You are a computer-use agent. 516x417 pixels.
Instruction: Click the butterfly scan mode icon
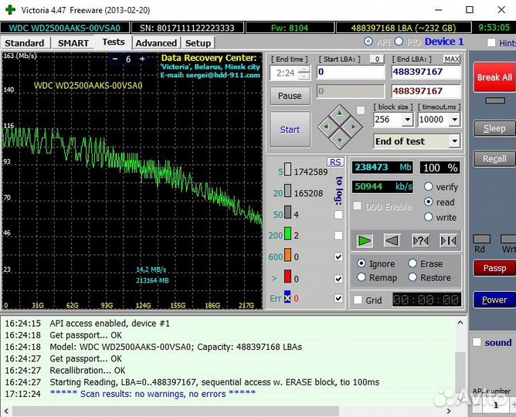click(448, 240)
